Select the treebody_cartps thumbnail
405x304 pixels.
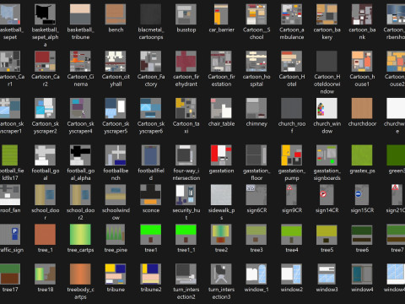(80, 274)
